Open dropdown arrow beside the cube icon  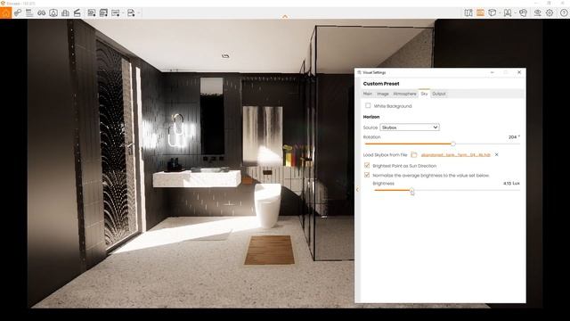[500, 13]
